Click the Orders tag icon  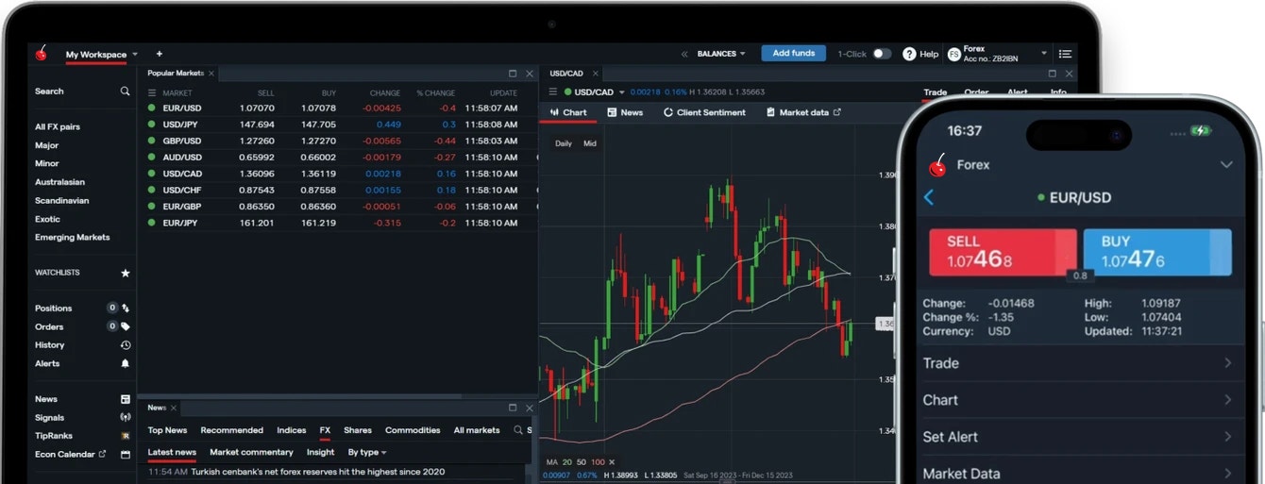(x=126, y=326)
